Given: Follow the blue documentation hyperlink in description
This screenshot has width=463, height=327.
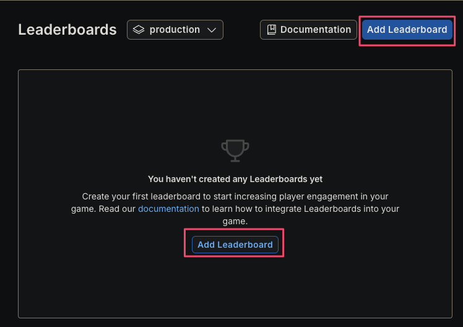Looking at the screenshot, I should coord(168,209).
